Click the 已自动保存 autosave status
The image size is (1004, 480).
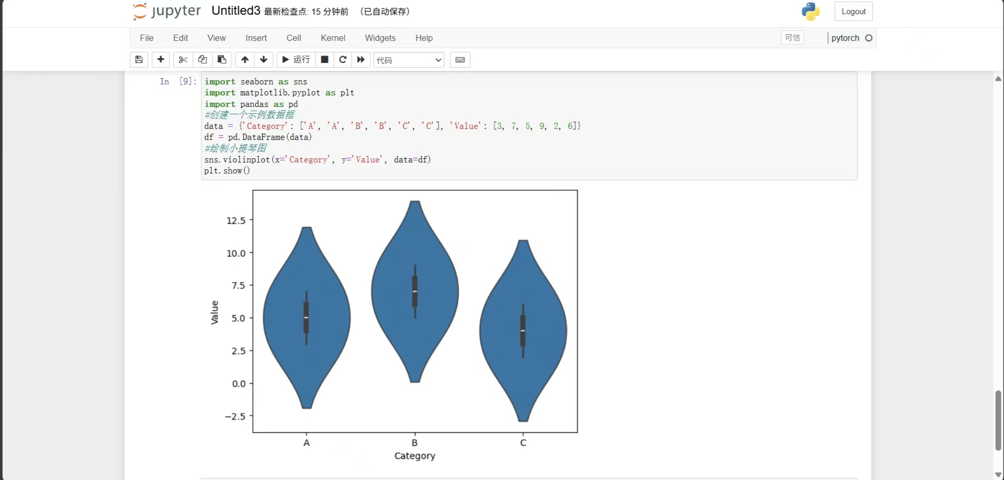pyautogui.click(x=385, y=12)
